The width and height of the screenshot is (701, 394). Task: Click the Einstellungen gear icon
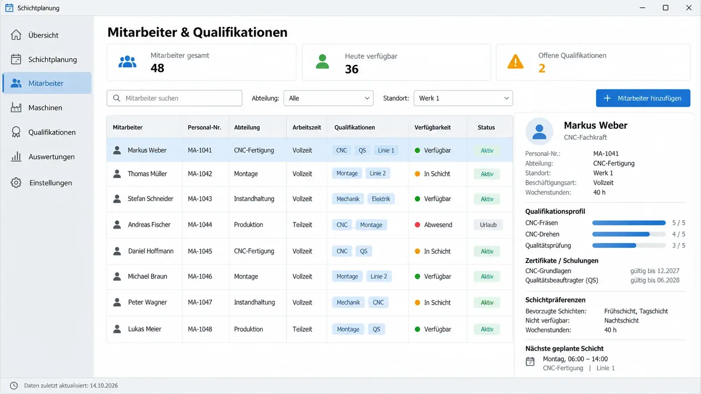(16, 183)
